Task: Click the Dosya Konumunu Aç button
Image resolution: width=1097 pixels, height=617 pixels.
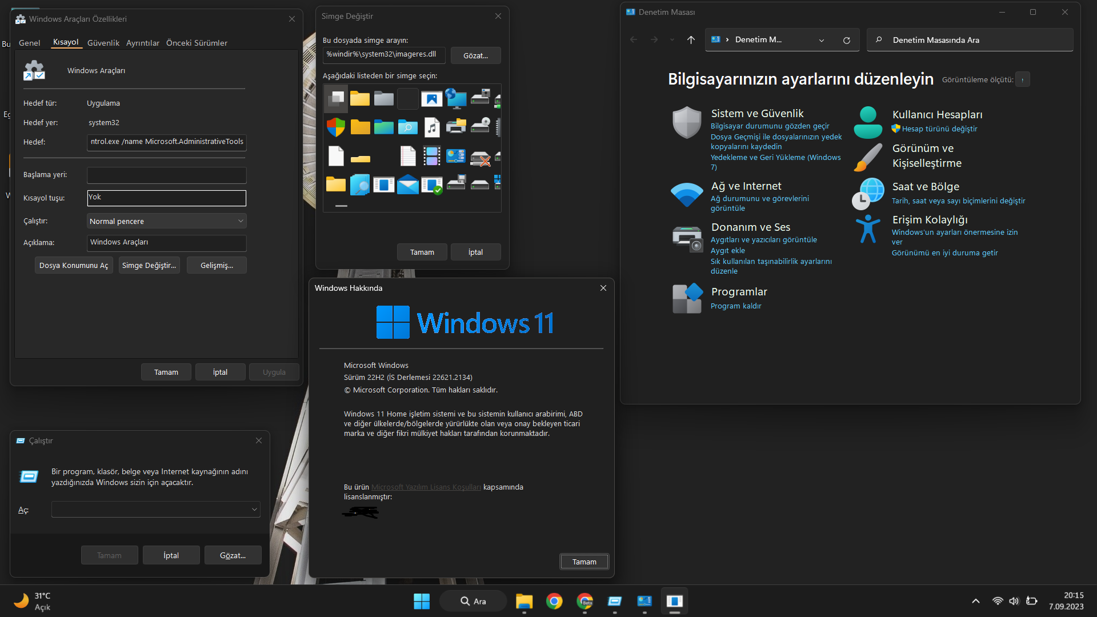Action: 74,265
